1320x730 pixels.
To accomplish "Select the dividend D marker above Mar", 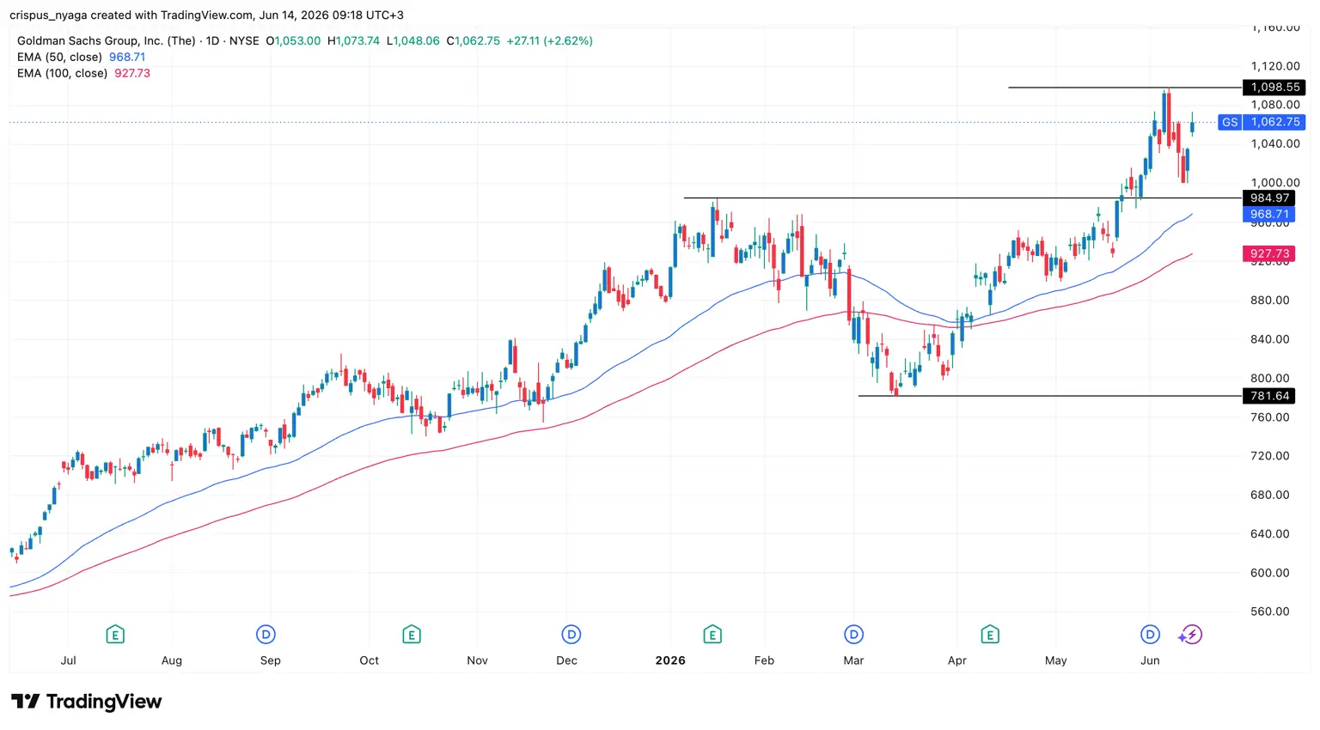I will [x=853, y=635].
